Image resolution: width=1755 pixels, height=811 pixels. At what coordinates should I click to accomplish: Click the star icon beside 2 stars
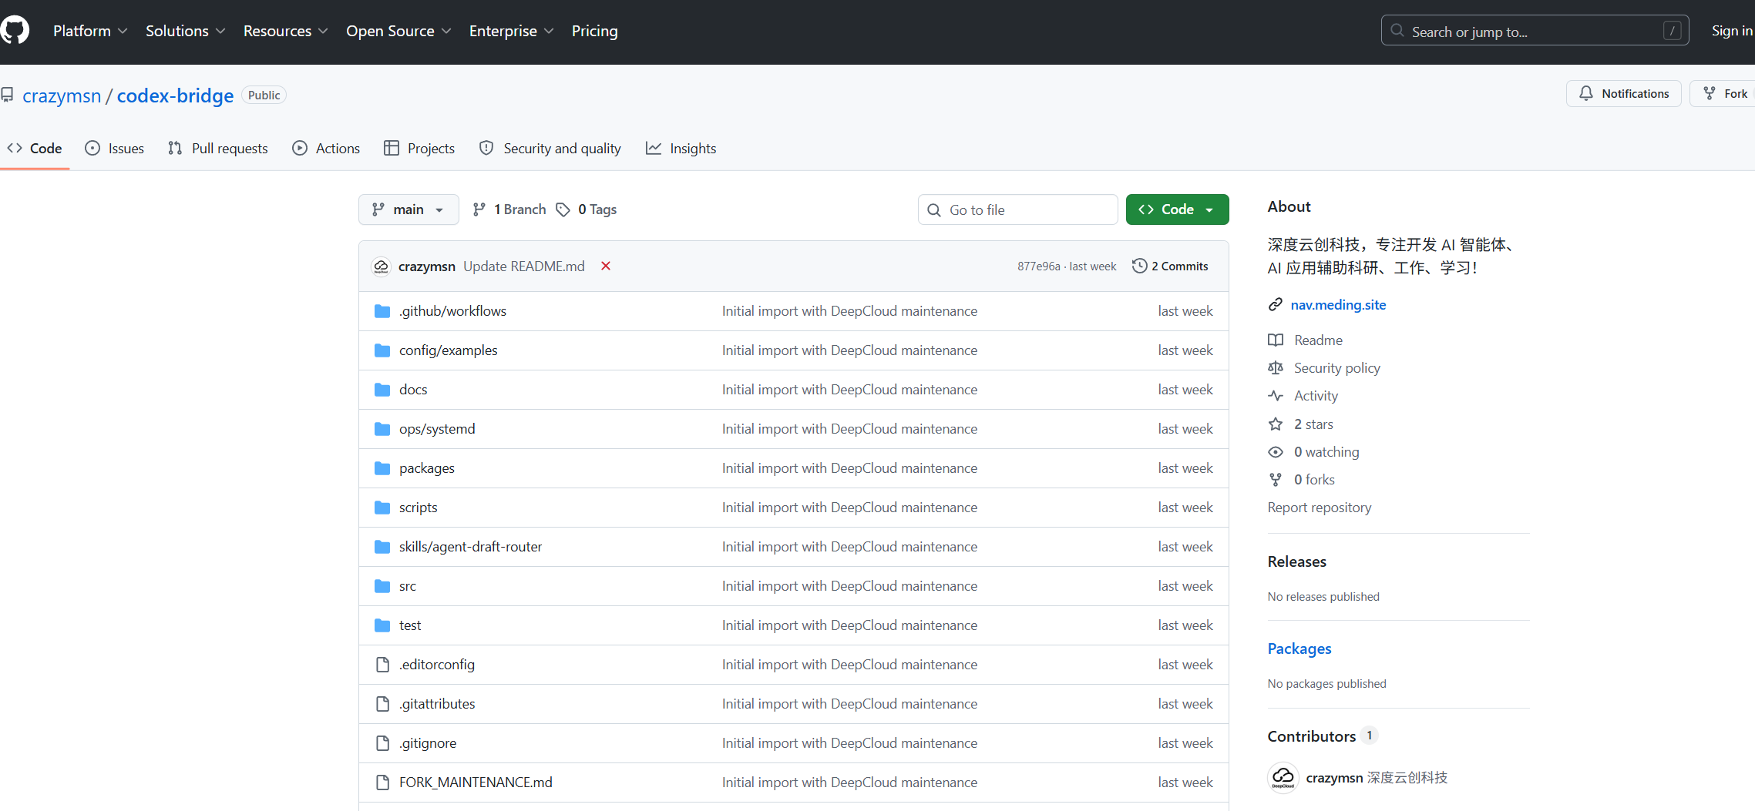coord(1276,424)
